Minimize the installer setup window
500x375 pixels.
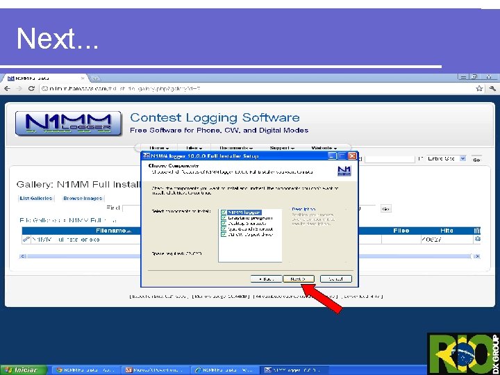pyautogui.click(x=332, y=156)
